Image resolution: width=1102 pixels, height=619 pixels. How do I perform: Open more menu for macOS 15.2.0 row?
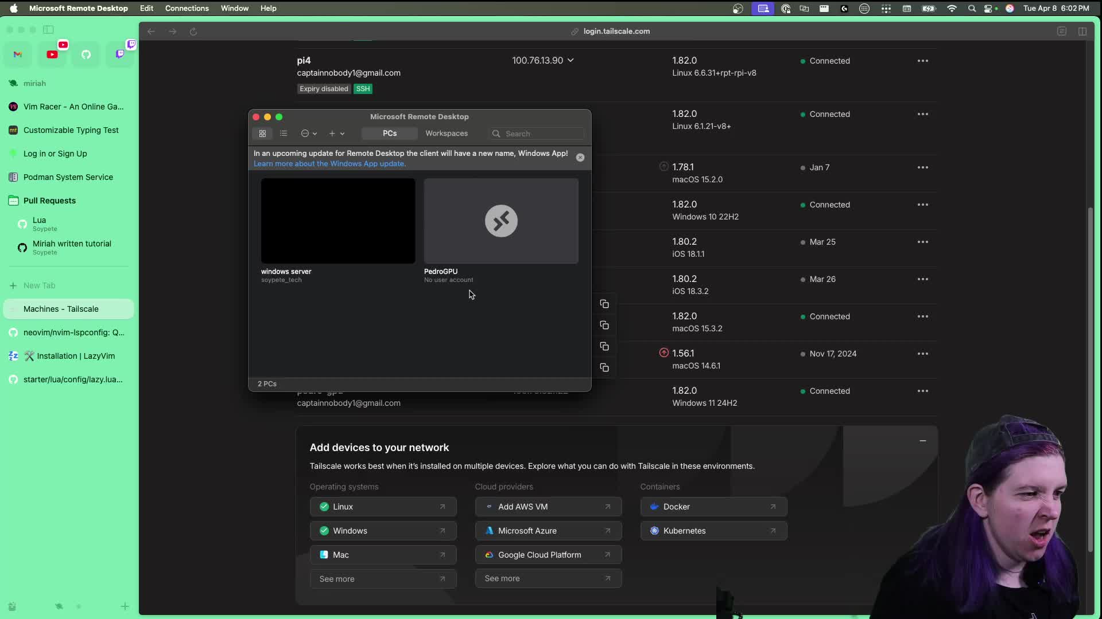click(923, 167)
